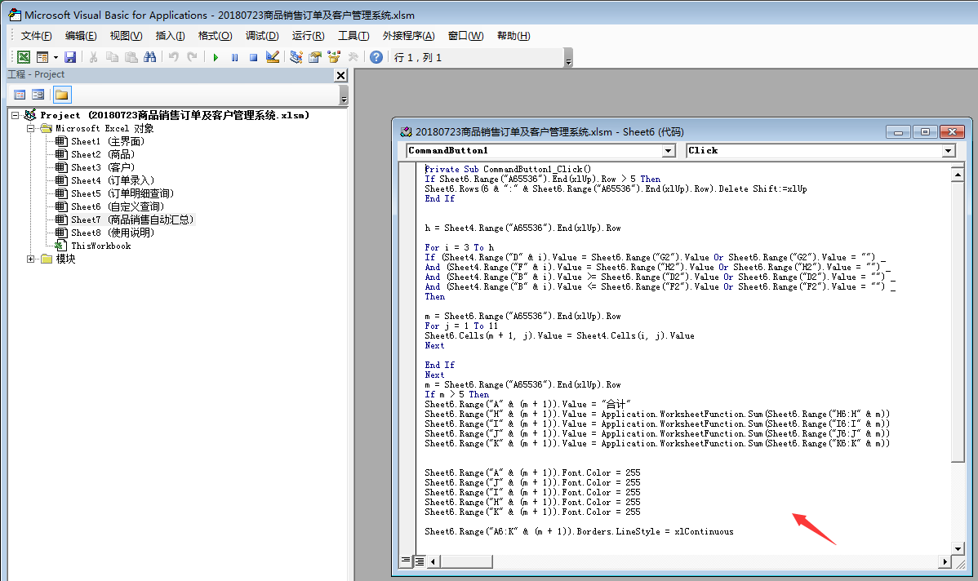Open Help with the question mark icon

[x=376, y=57]
